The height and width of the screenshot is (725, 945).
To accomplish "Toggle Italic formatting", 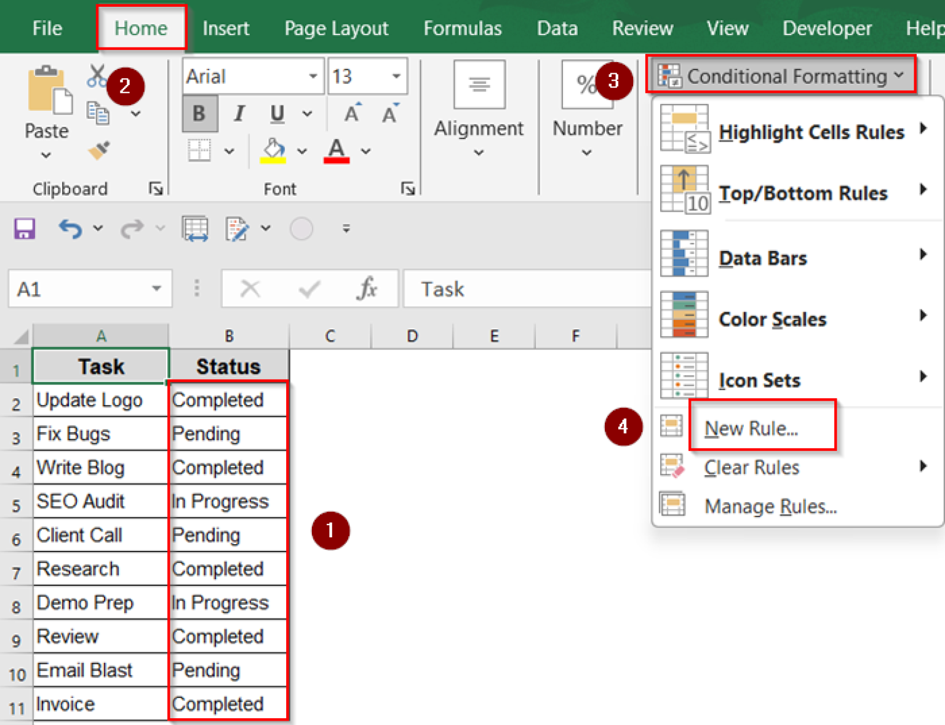I will [x=239, y=113].
